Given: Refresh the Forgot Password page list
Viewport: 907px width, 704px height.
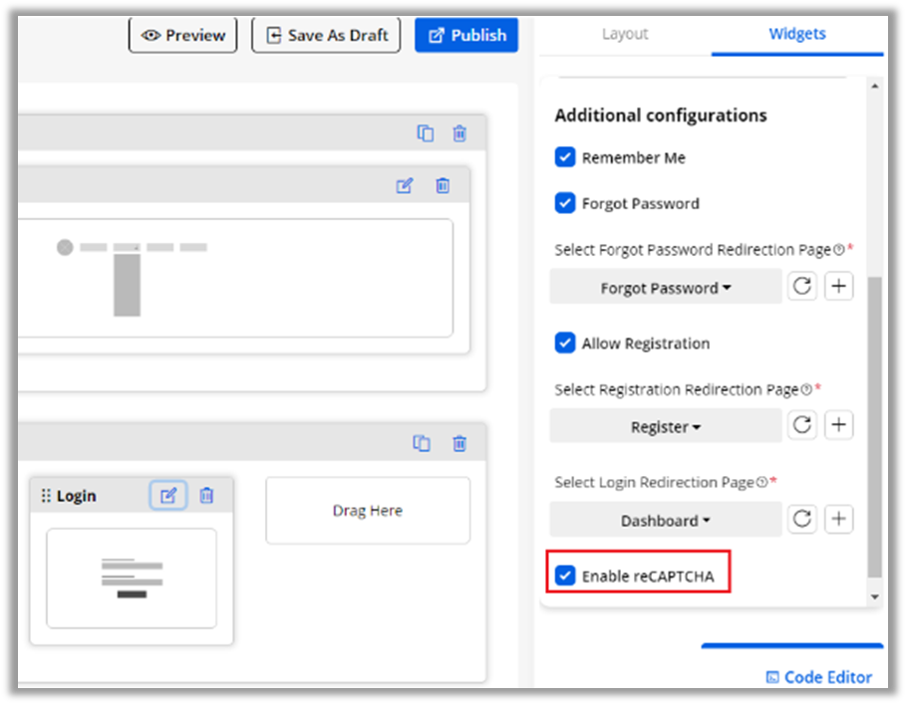Looking at the screenshot, I should [802, 287].
